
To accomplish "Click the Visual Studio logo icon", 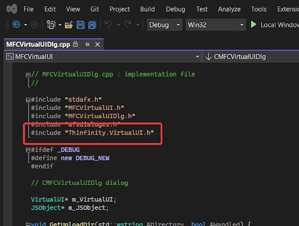I will pos(12,9).
